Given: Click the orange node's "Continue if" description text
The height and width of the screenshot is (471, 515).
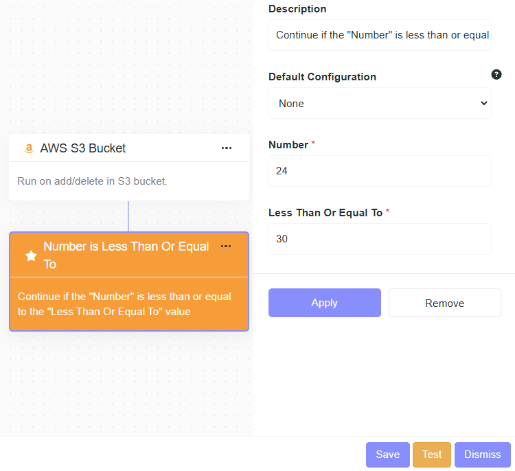Looking at the screenshot, I should click(124, 304).
